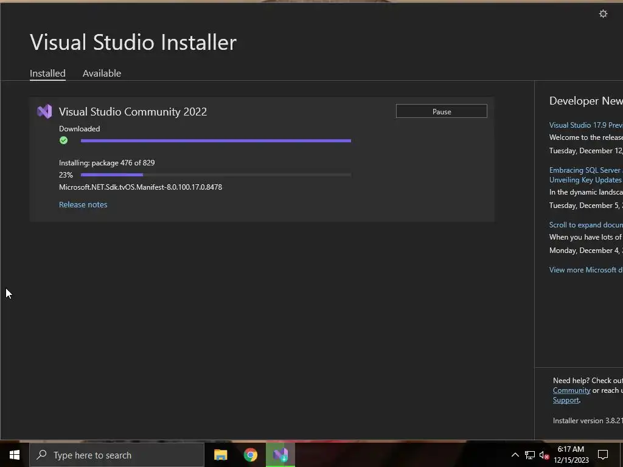This screenshot has width=623, height=467.
Task: Pause the Visual Studio installation
Action: [x=442, y=111]
